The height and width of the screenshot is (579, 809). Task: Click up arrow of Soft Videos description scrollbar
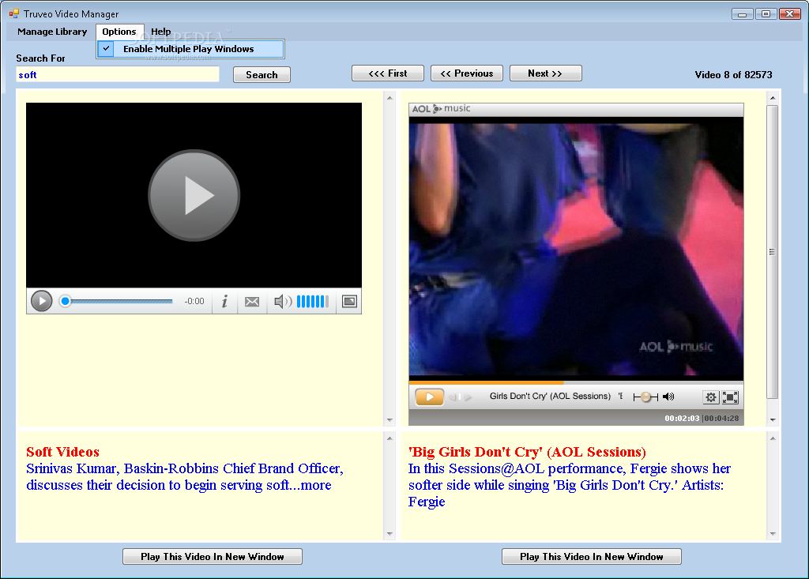pyautogui.click(x=389, y=438)
